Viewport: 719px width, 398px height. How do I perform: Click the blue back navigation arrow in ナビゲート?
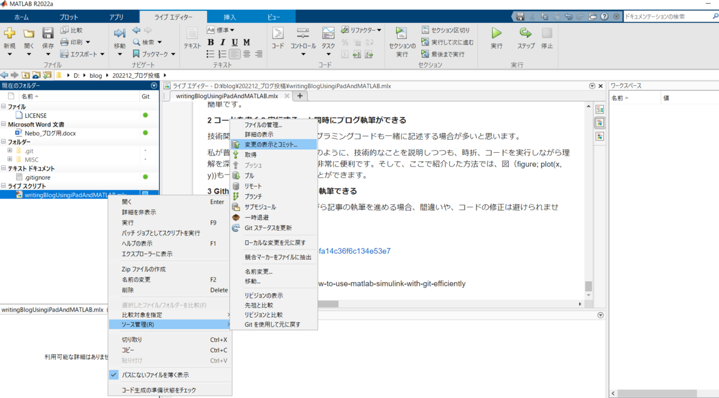tap(136, 30)
